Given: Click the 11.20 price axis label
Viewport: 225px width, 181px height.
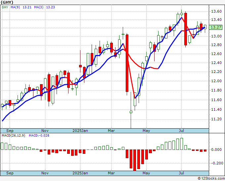Looking at the screenshot, I should pos(216,119).
